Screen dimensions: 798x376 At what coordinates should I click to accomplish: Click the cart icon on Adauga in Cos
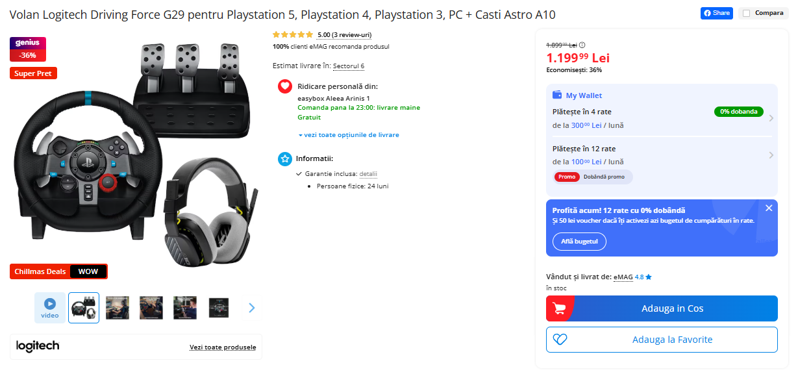(x=558, y=308)
